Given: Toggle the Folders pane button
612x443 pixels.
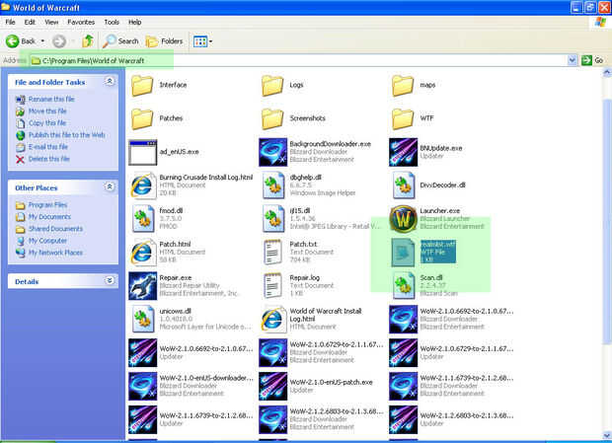Looking at the screenshot, I should [x=164, y=41].
